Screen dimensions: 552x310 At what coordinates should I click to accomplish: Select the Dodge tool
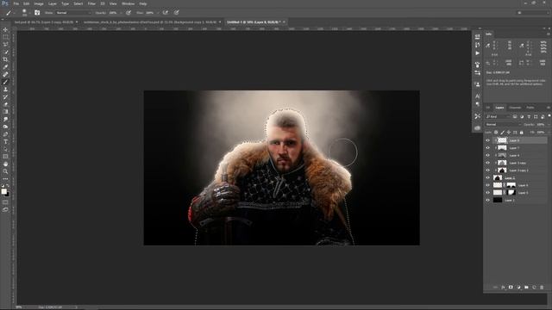point(5,127)
